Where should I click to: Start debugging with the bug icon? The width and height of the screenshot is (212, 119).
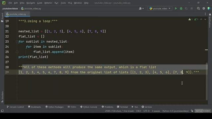(181, 9)
